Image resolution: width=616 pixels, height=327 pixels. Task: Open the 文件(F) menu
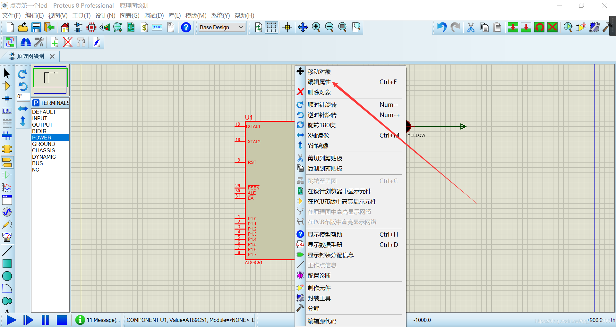(12, 15)
